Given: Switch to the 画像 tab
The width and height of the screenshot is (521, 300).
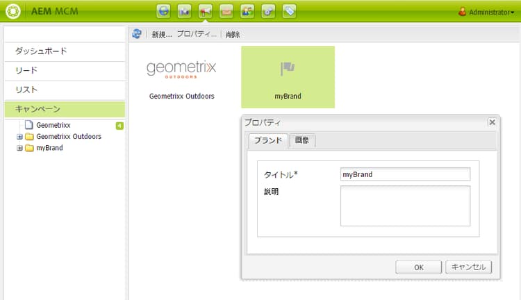Looking at the screenshot, I should (x=302, y=140).
